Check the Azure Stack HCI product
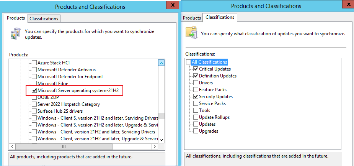354x166 pixels. 34,62
